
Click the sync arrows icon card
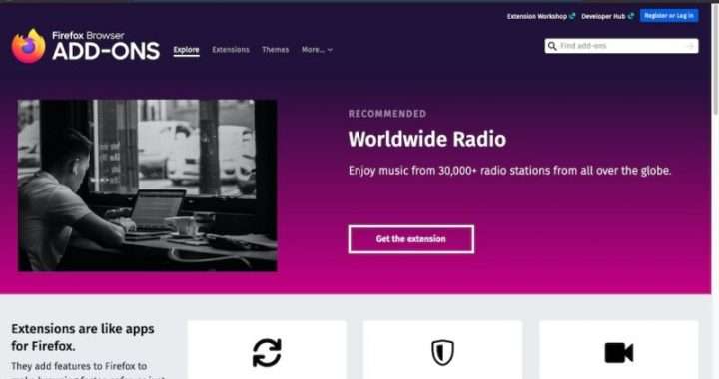pos(267,350)
